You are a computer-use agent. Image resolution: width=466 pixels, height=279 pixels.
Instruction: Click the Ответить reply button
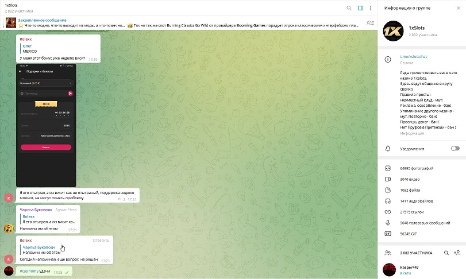coord(101,241)
